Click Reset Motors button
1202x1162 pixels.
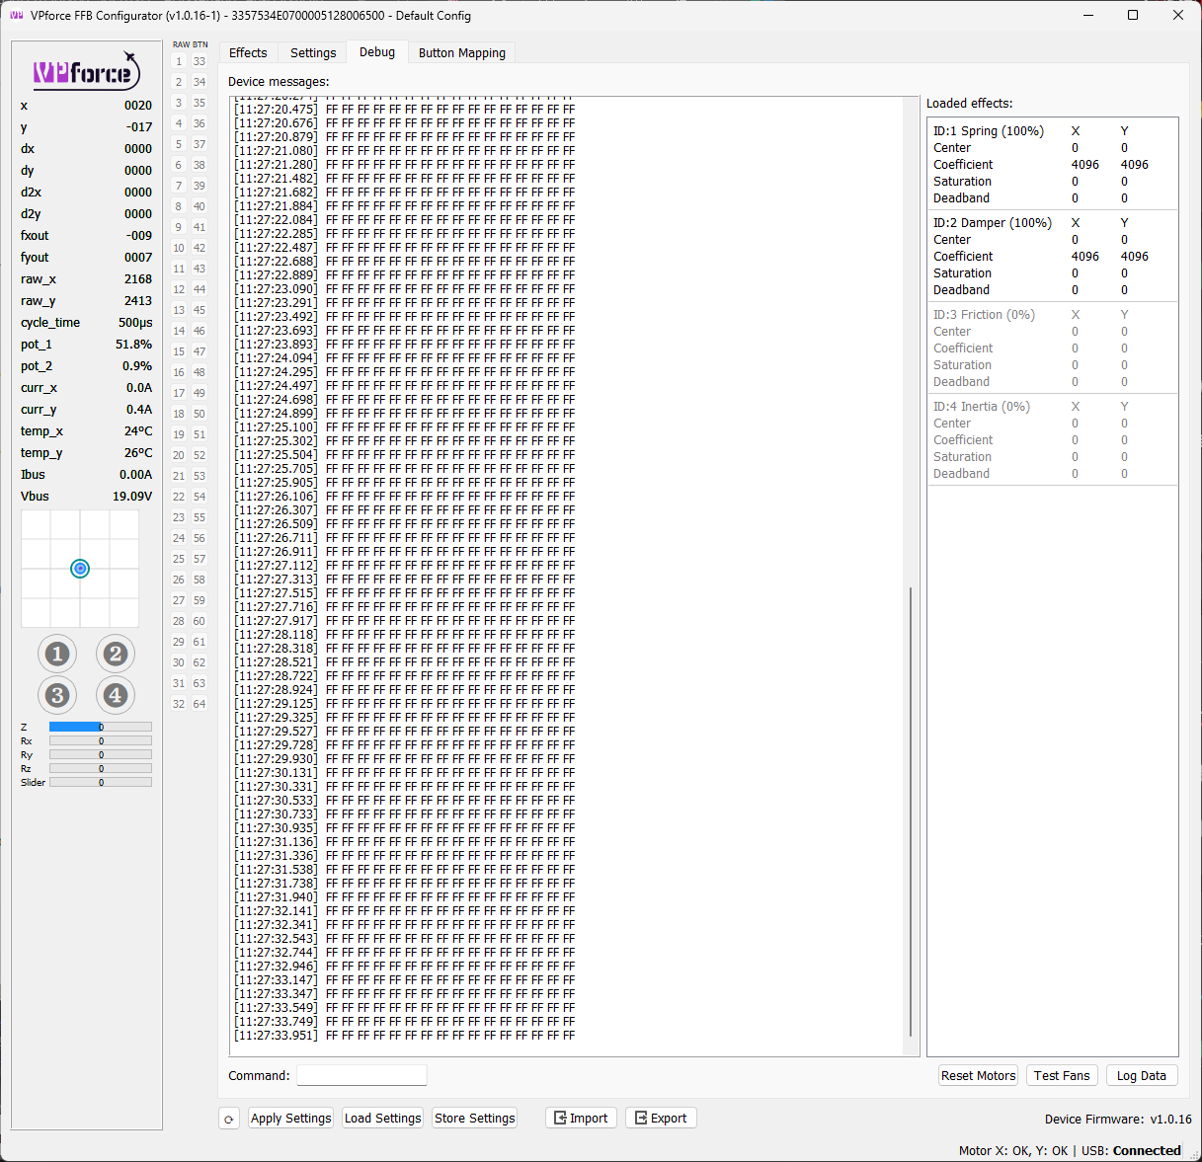pos(978,1076)
